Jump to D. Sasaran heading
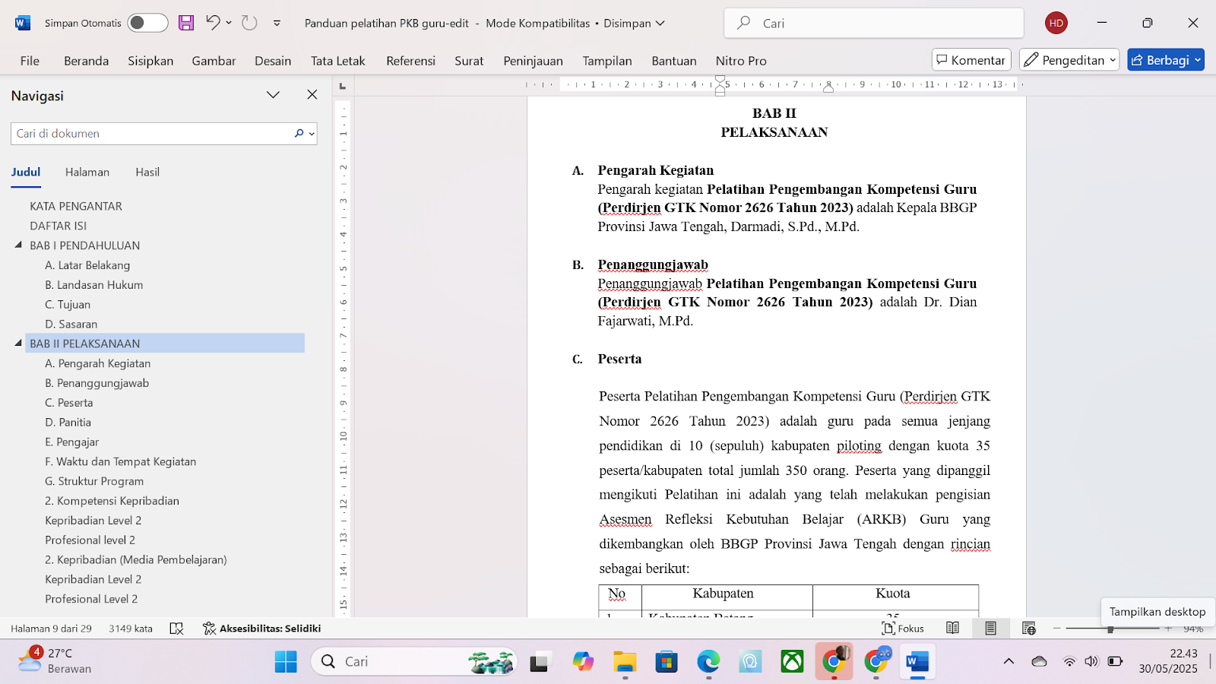The height and width of the screenshot is (684, 1216). [71, 325]
